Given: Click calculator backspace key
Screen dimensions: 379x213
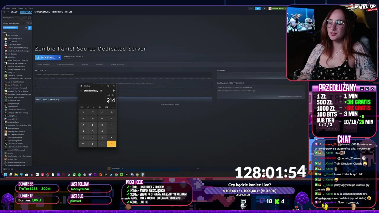Looking at the screenshot, I should (111, 112).
